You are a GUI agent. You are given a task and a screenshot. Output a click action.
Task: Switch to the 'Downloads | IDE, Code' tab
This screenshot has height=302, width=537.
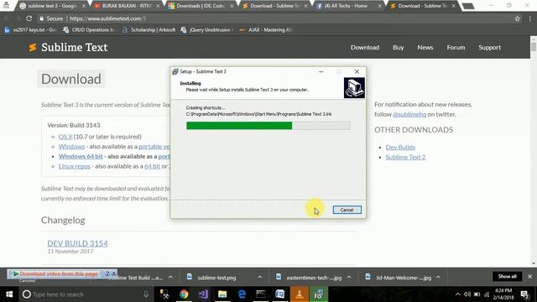tap(201, 6)
